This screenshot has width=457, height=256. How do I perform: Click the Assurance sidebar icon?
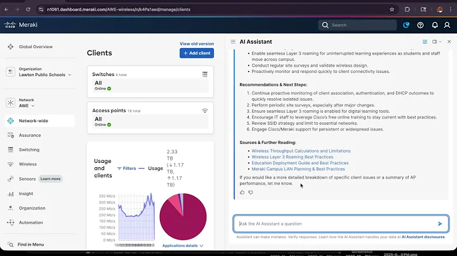pyautogui.click(x=11, y=135)
